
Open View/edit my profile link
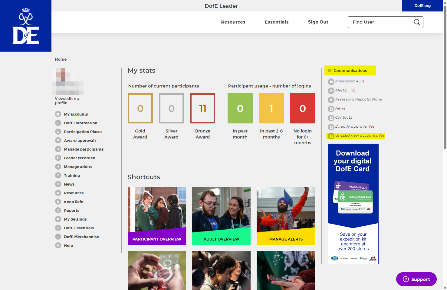pyautogui.click(x=67, y=101)
